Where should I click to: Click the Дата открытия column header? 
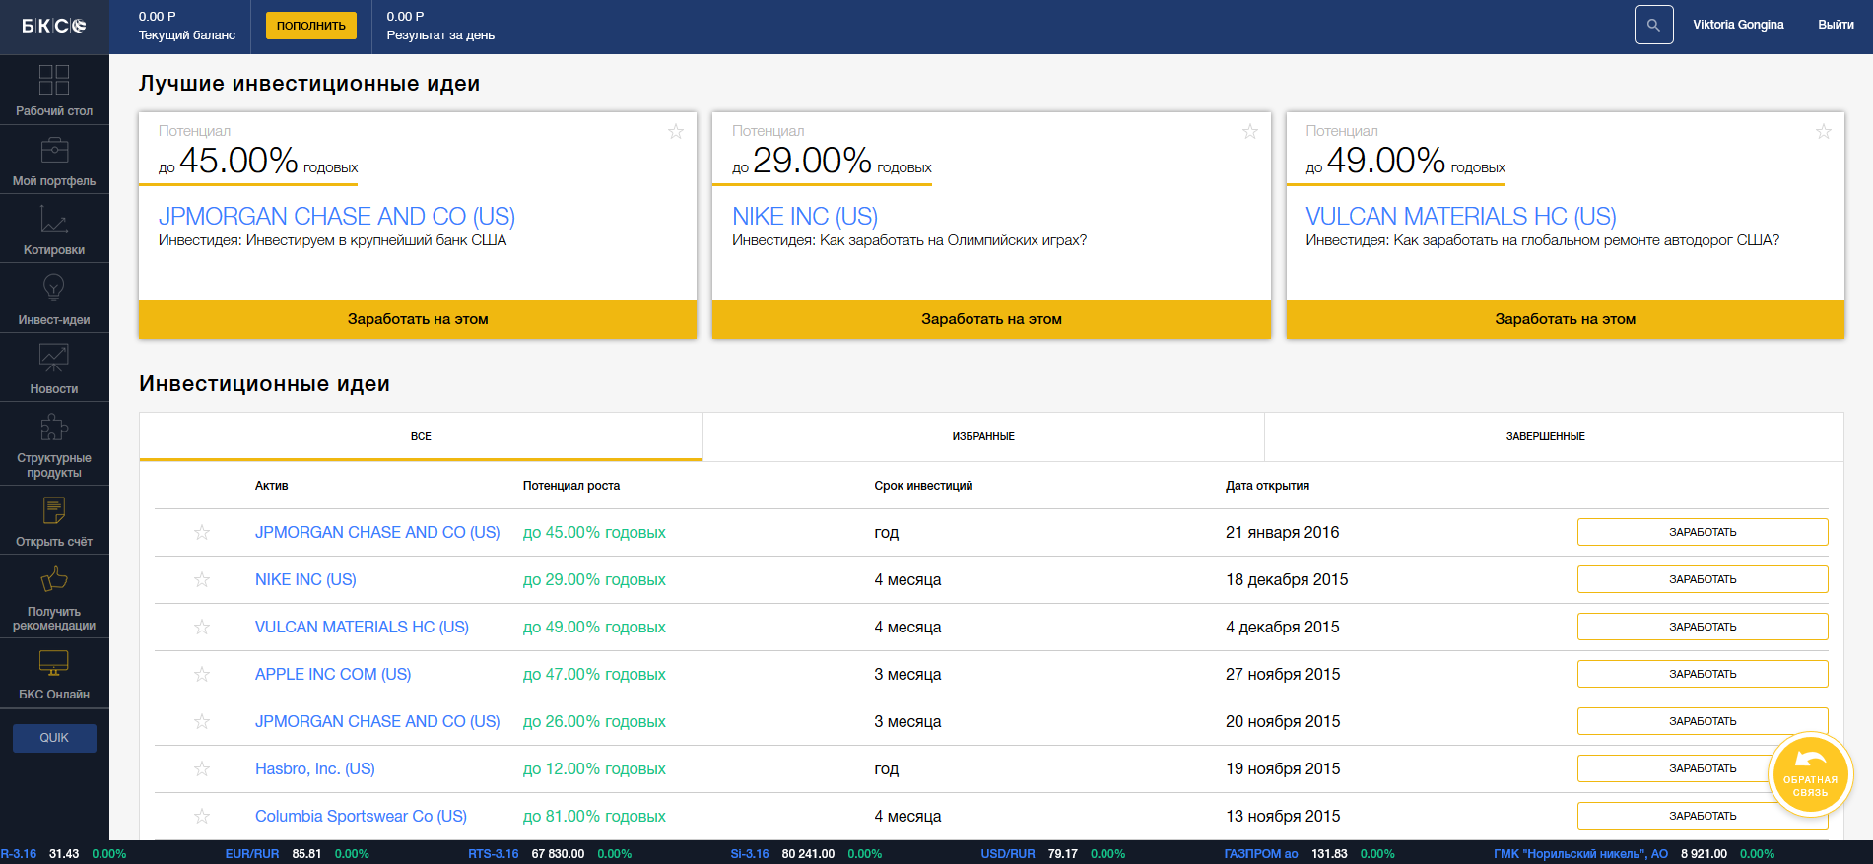click(1267, 486)
